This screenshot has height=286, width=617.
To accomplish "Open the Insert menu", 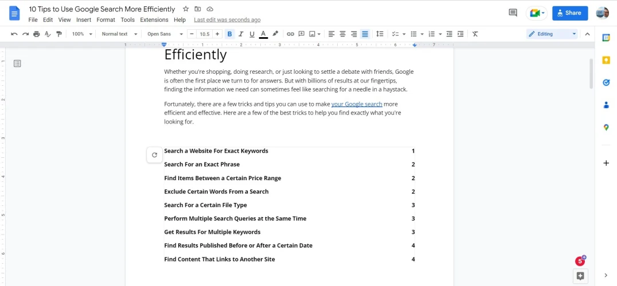I will coord(84,20).
